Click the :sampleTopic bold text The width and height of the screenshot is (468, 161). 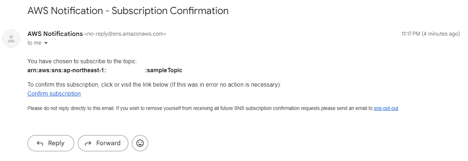[x=164, y=70]
